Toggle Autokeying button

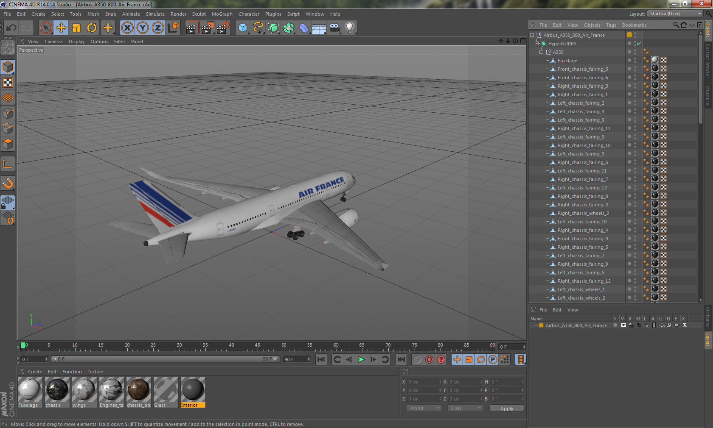[x=429, y=359]
